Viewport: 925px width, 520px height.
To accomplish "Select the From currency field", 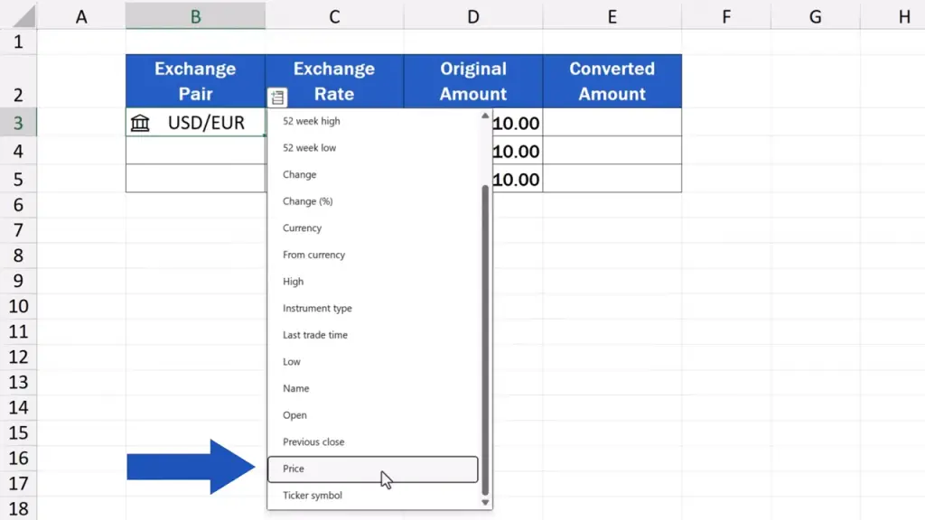I will tap(313, 255).
